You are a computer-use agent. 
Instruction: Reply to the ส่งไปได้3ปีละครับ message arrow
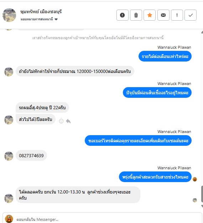click(x=68, y=121)
